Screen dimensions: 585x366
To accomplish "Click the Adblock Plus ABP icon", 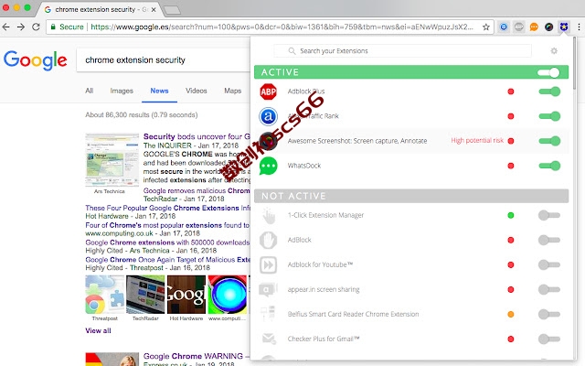I will 268,91.
